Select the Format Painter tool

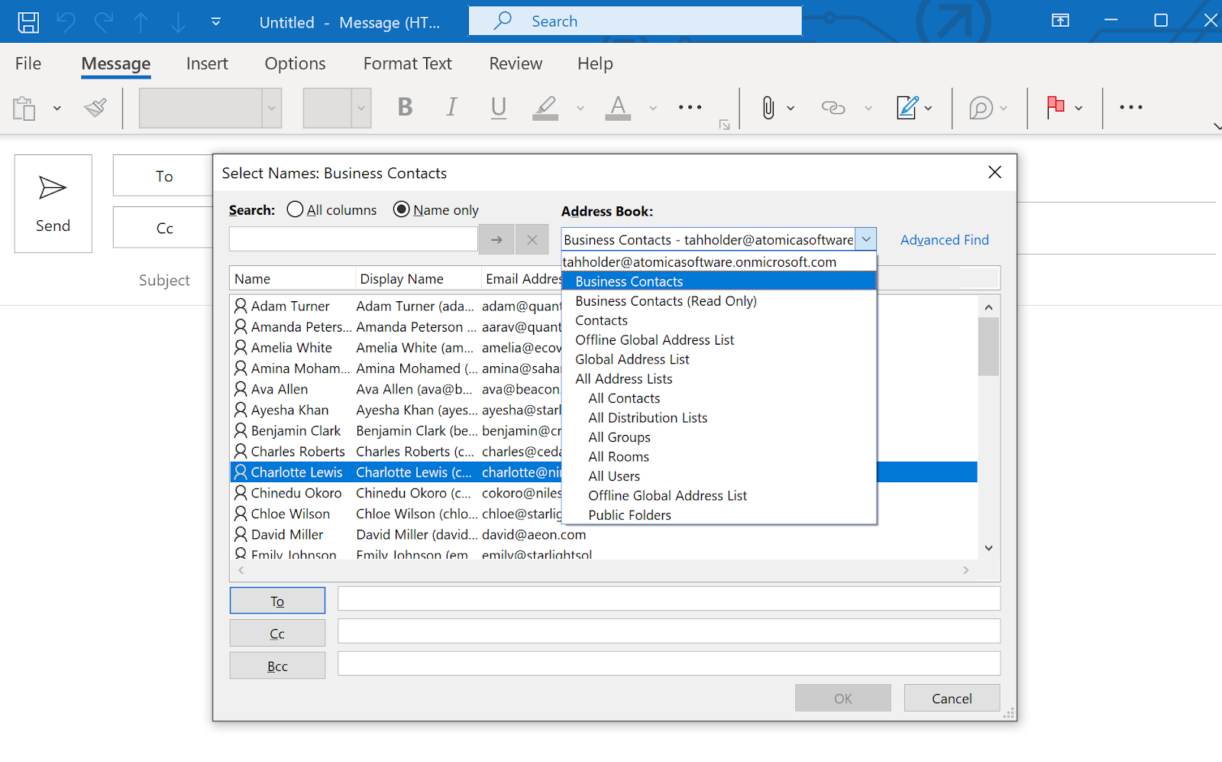tap(95, 108)
